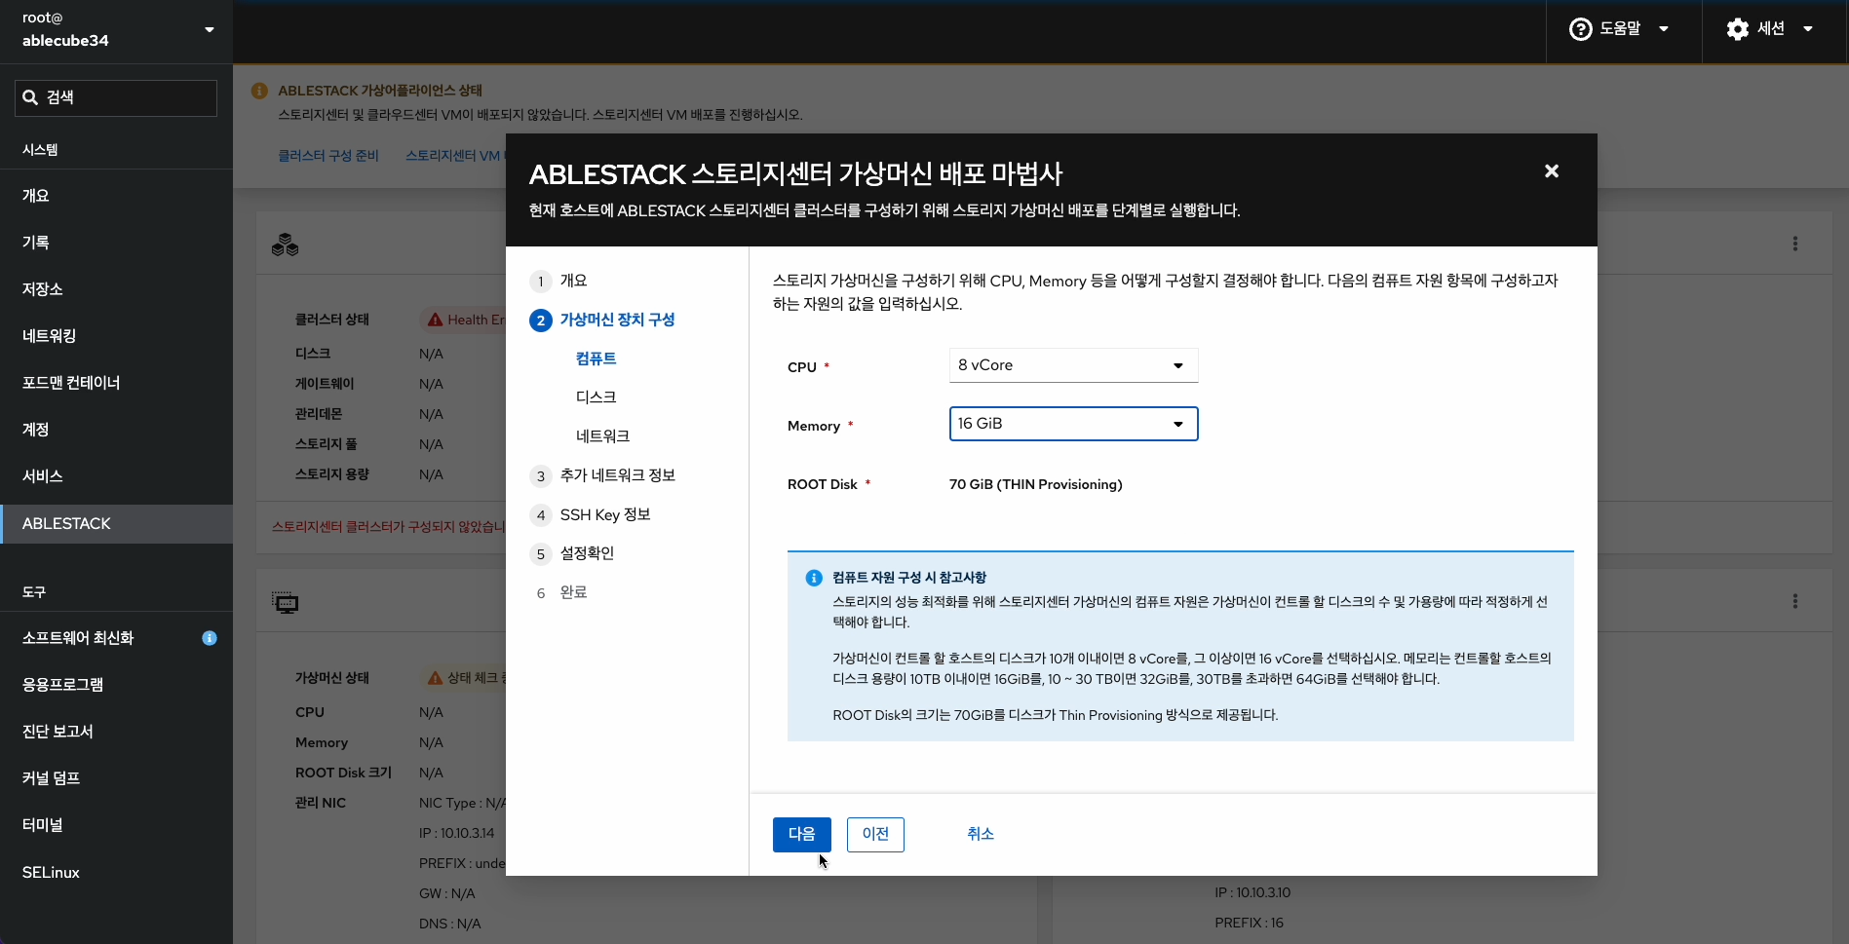The image size is (1849, 944).
Task: Cancel the wizard with 취소
Action: [x=980, y=834]
